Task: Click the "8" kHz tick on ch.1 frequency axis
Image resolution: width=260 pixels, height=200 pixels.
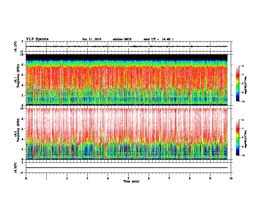Action: (22, 65)
